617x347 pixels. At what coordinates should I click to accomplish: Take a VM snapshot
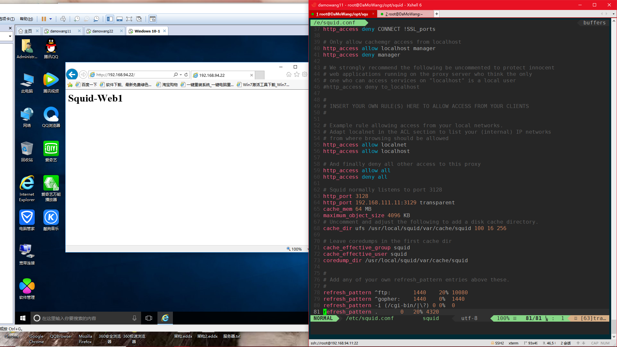pos(77,19)
